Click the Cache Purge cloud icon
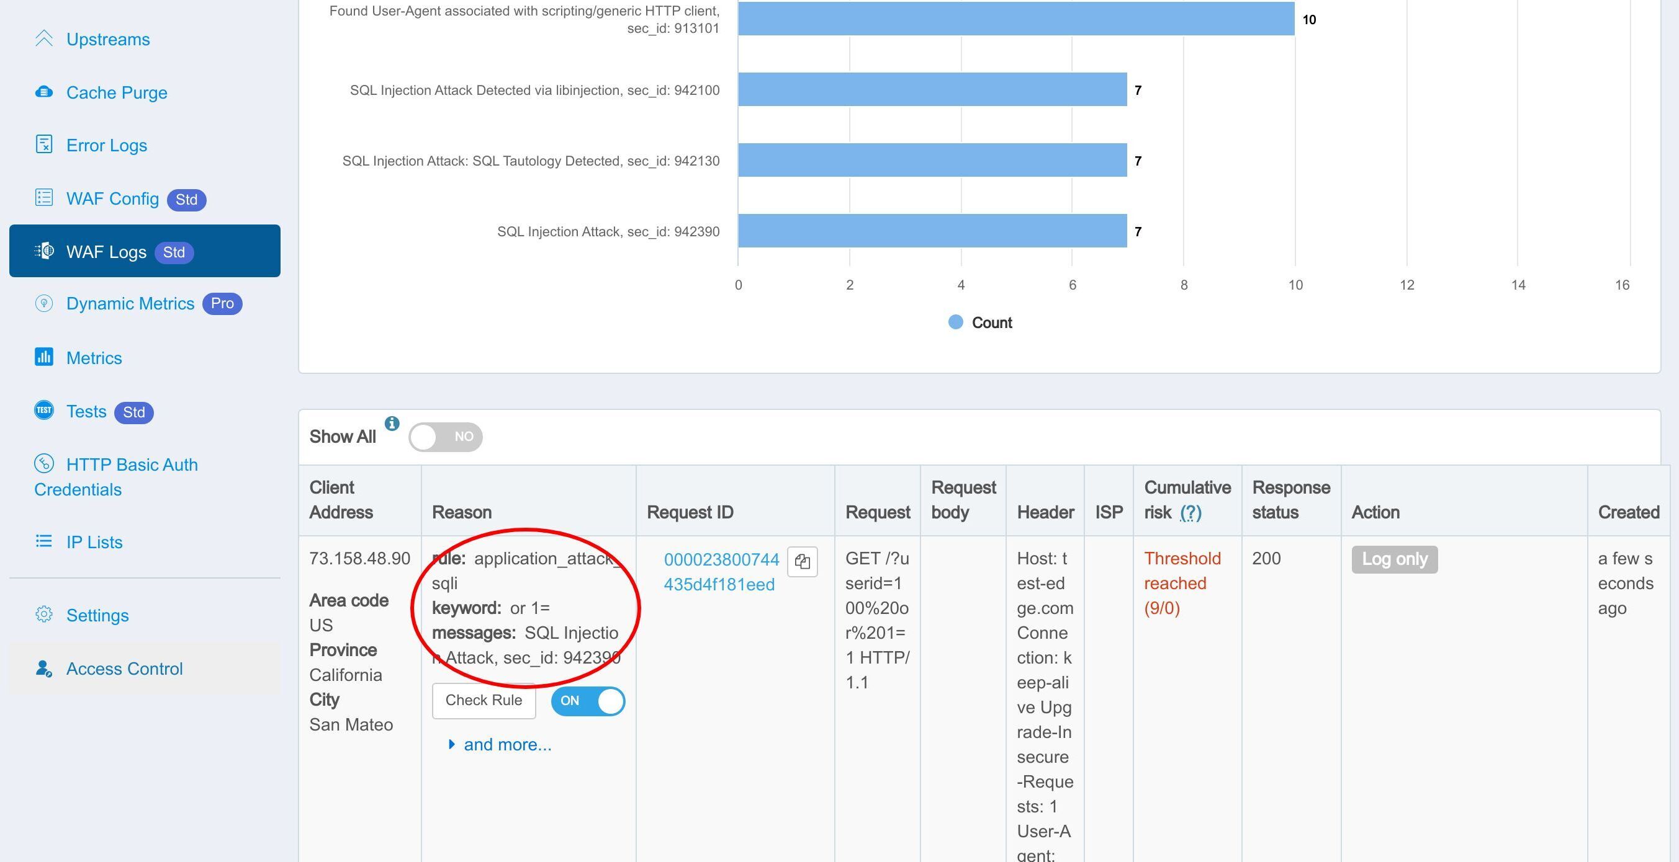This screenshot has height=862, width=1679. point(43,92)
